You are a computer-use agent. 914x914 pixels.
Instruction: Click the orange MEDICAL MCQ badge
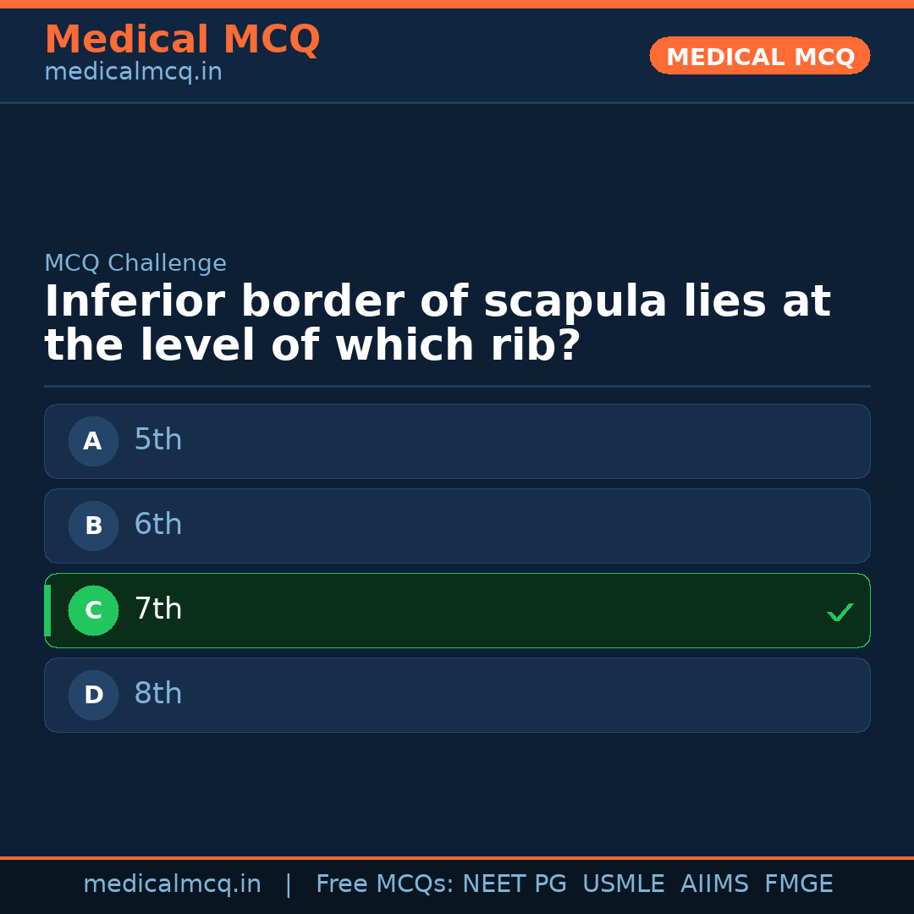coord(759,56)
